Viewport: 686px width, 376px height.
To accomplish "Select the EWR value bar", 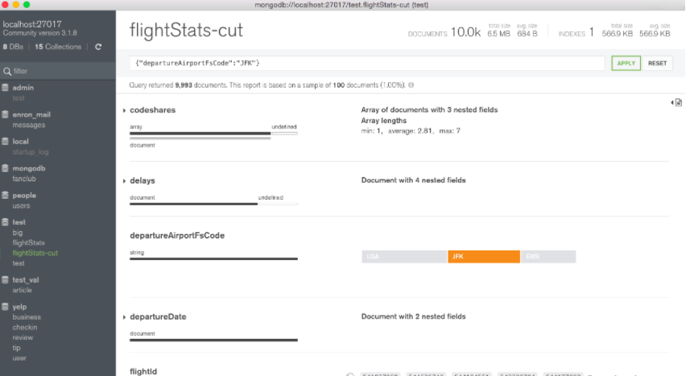I will tap(548, 257).
